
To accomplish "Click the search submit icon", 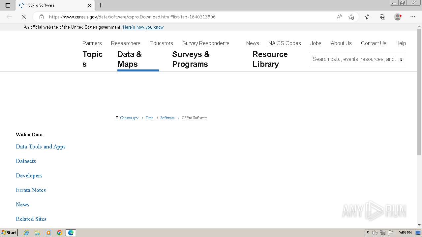I will click(x=401, y=59).
